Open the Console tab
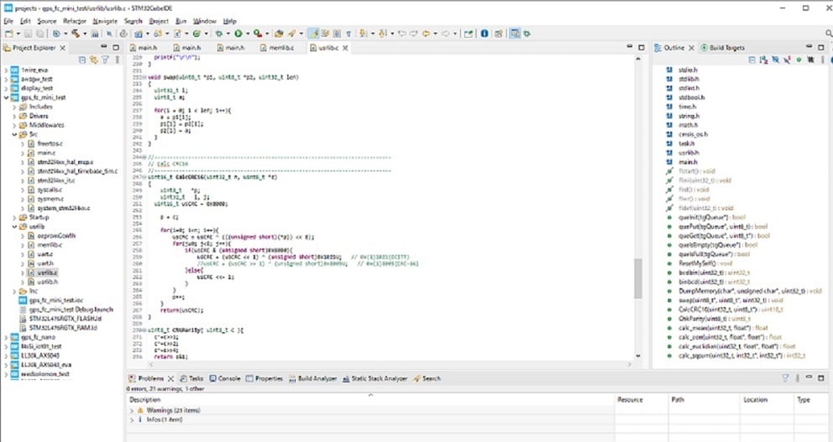Viewport: 833px width, 442px height. coord(225,378)
